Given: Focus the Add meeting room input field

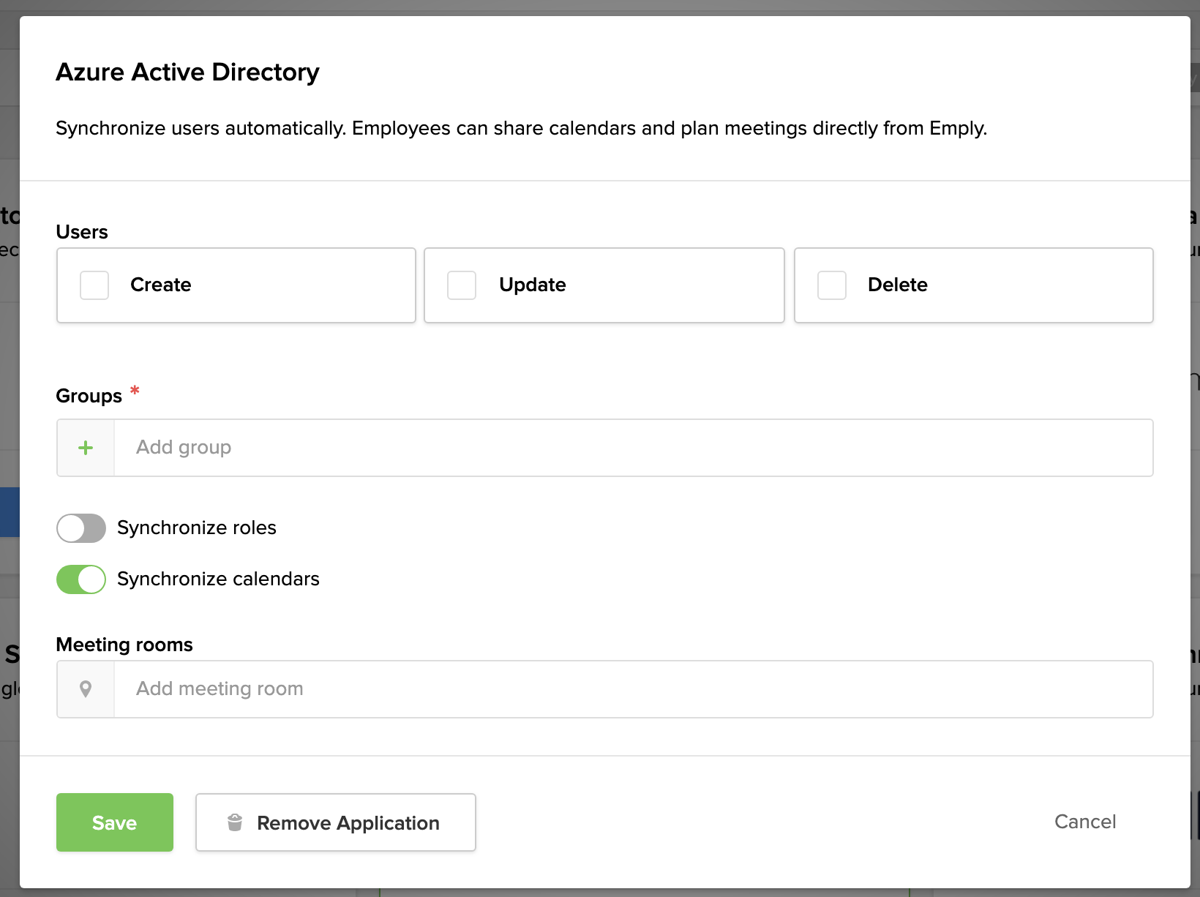Looking at the screenshot, I should pos(634,689).
